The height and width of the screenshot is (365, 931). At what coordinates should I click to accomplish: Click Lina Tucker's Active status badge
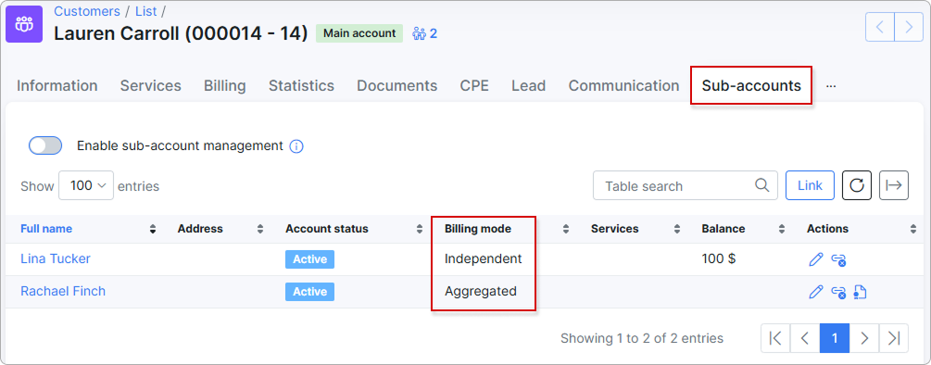[x=310, y=259]
